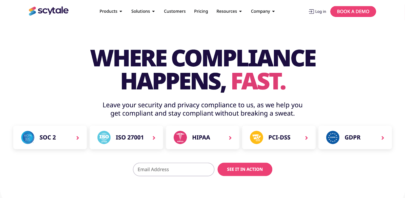The image size is (405, 198).
Task: Expand the Products dropdown menu
Action: [x=111, y=11]
